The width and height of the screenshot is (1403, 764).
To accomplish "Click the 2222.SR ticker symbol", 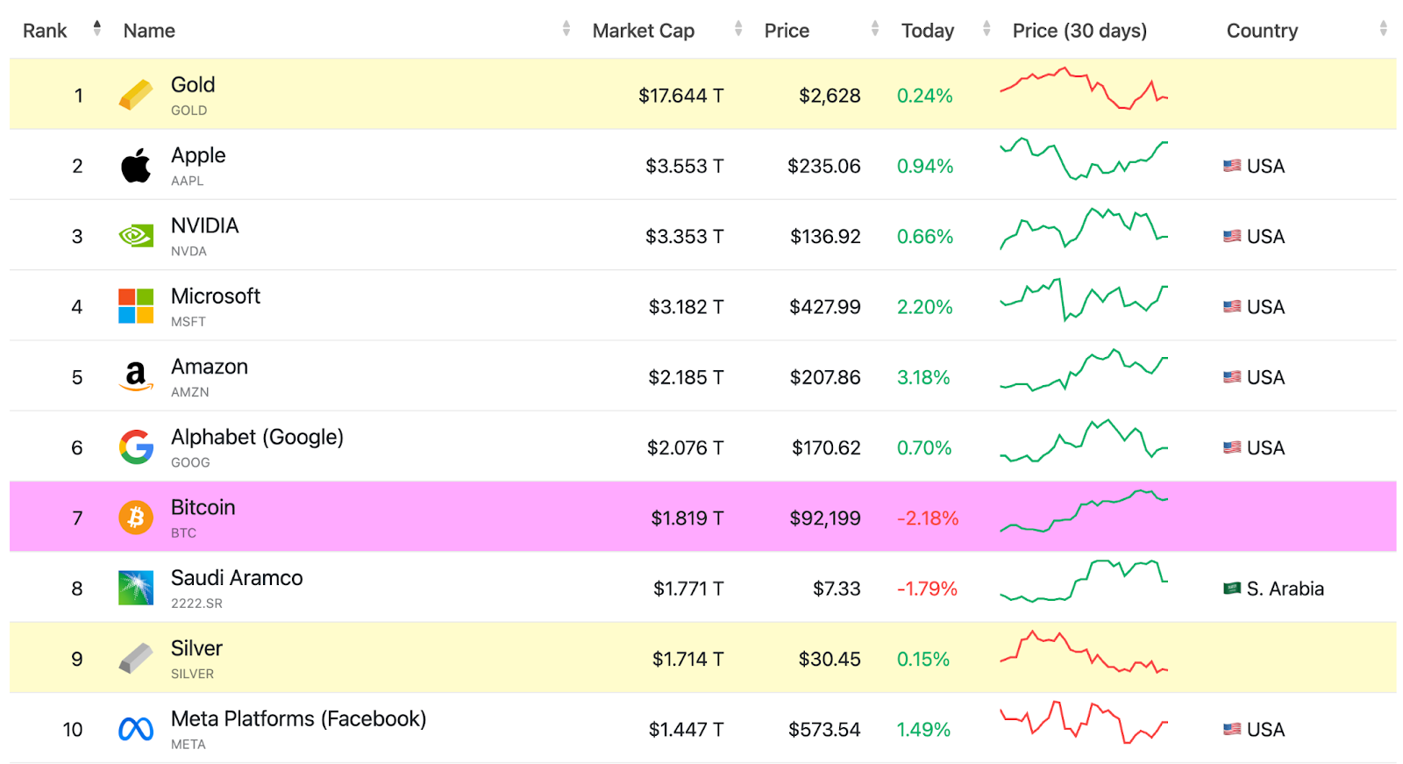I will pyautogui.click(x=196, y=603).
